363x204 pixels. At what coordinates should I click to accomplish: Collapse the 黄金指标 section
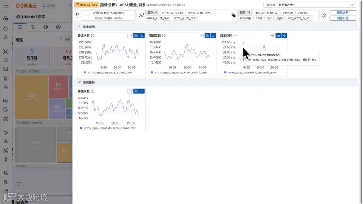pos(79,27)
